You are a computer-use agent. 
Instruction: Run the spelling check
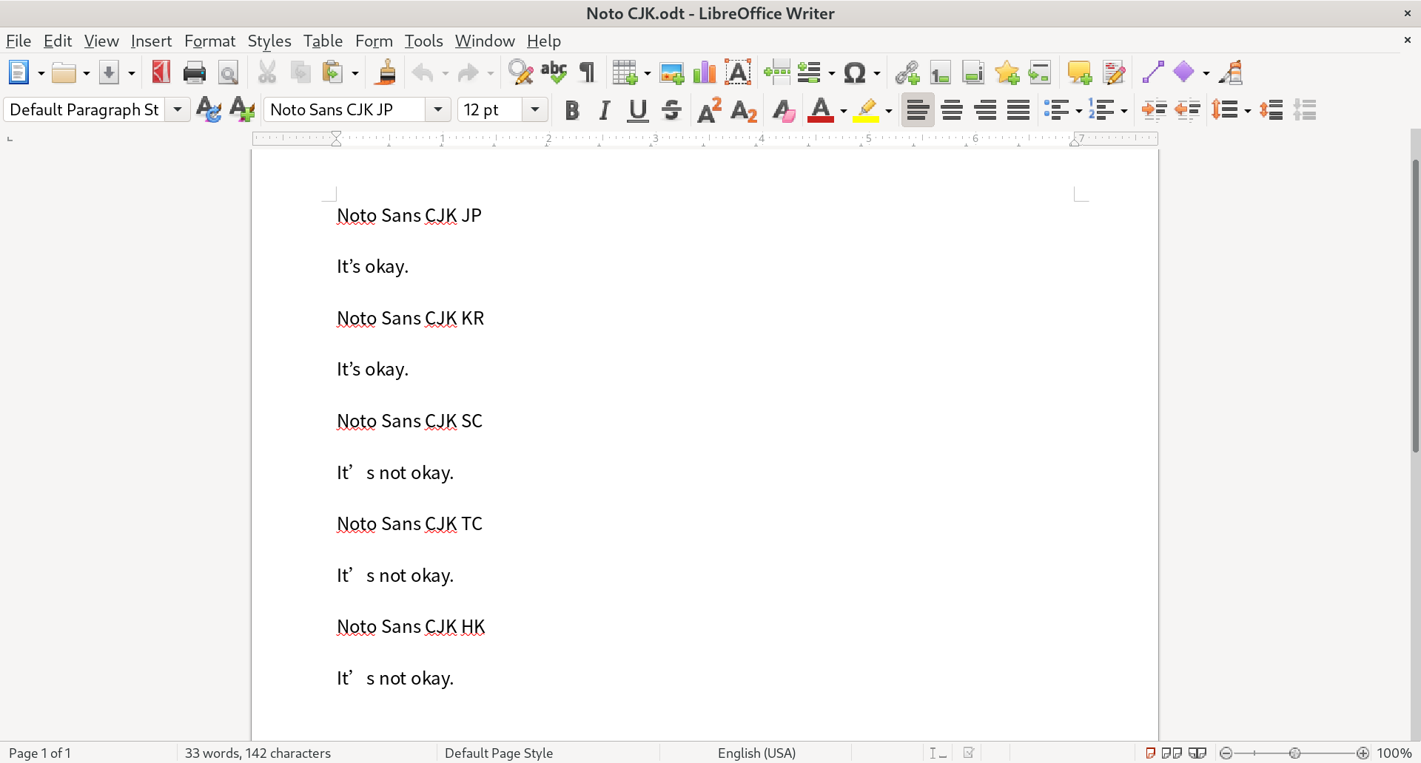(554, 72)
